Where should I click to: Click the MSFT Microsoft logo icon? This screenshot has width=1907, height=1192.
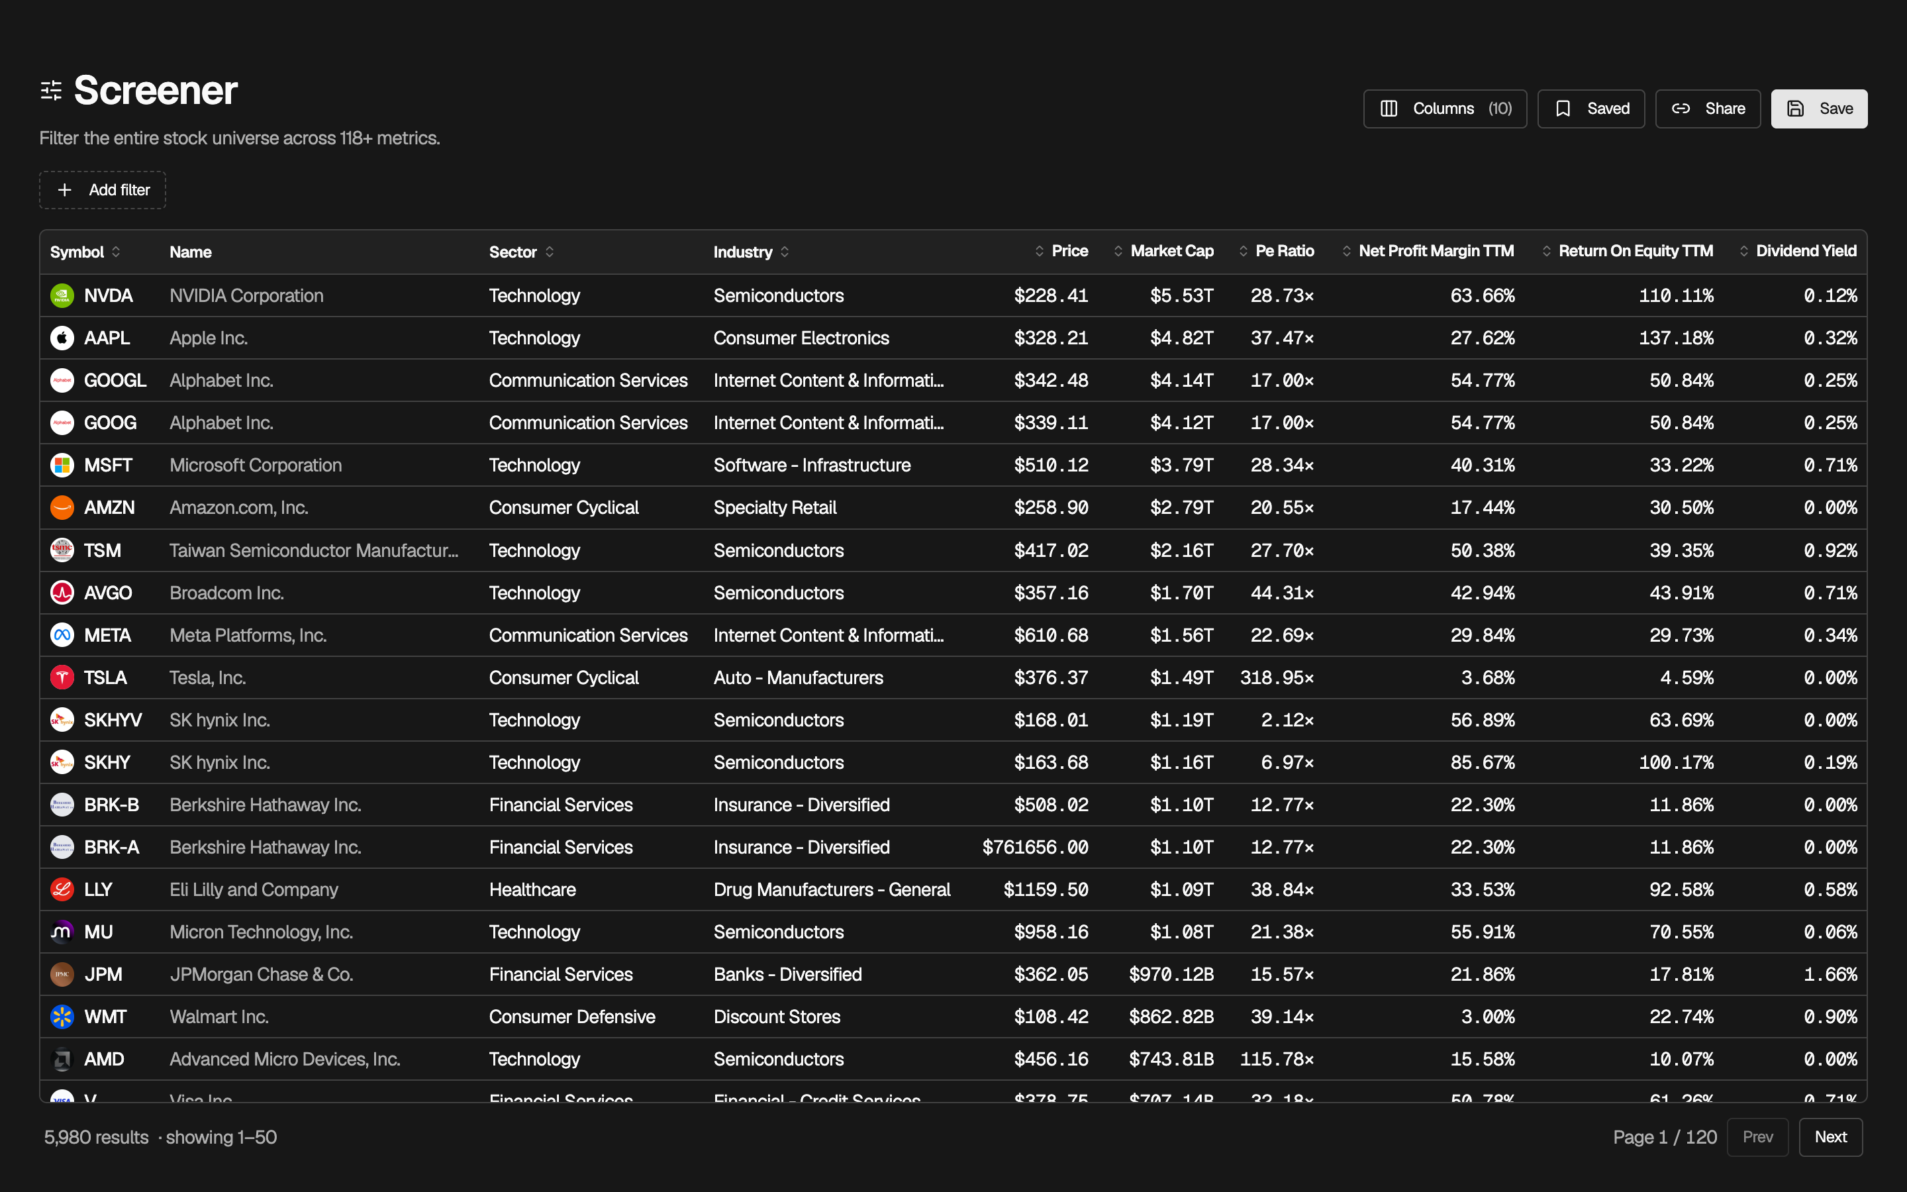pyautogui.click(x=62, y=465)
